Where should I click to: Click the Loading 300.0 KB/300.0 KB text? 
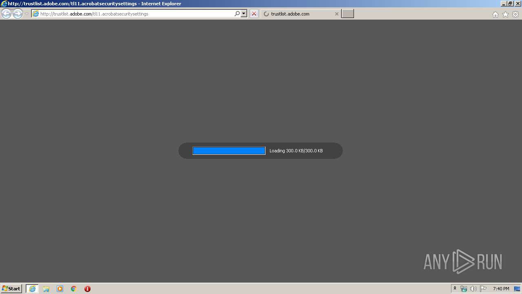tap(296, 151)
